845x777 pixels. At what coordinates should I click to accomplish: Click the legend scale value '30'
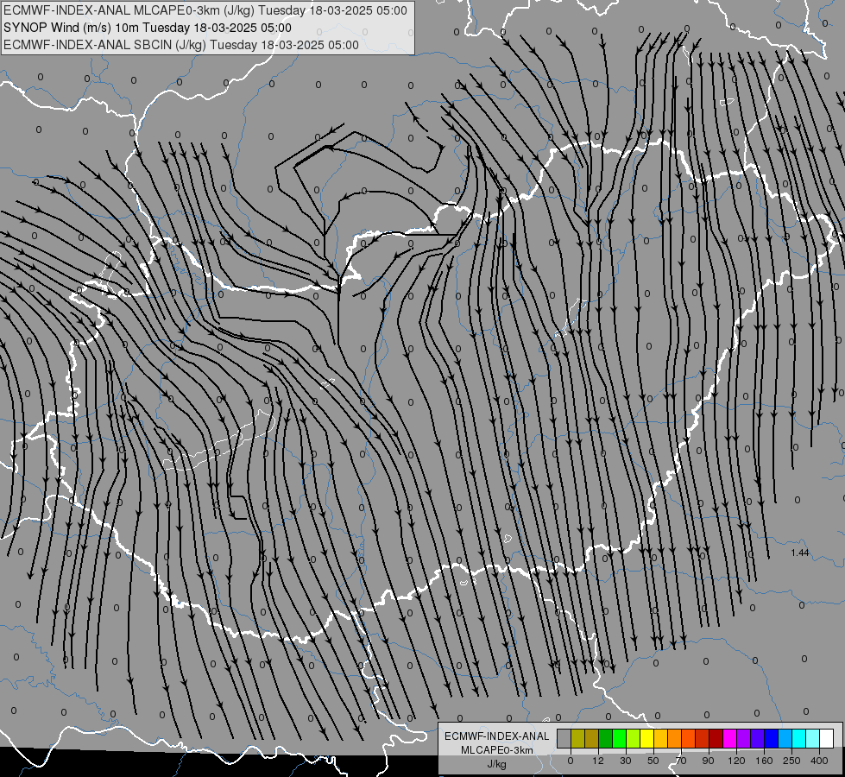tap(626, 761)
